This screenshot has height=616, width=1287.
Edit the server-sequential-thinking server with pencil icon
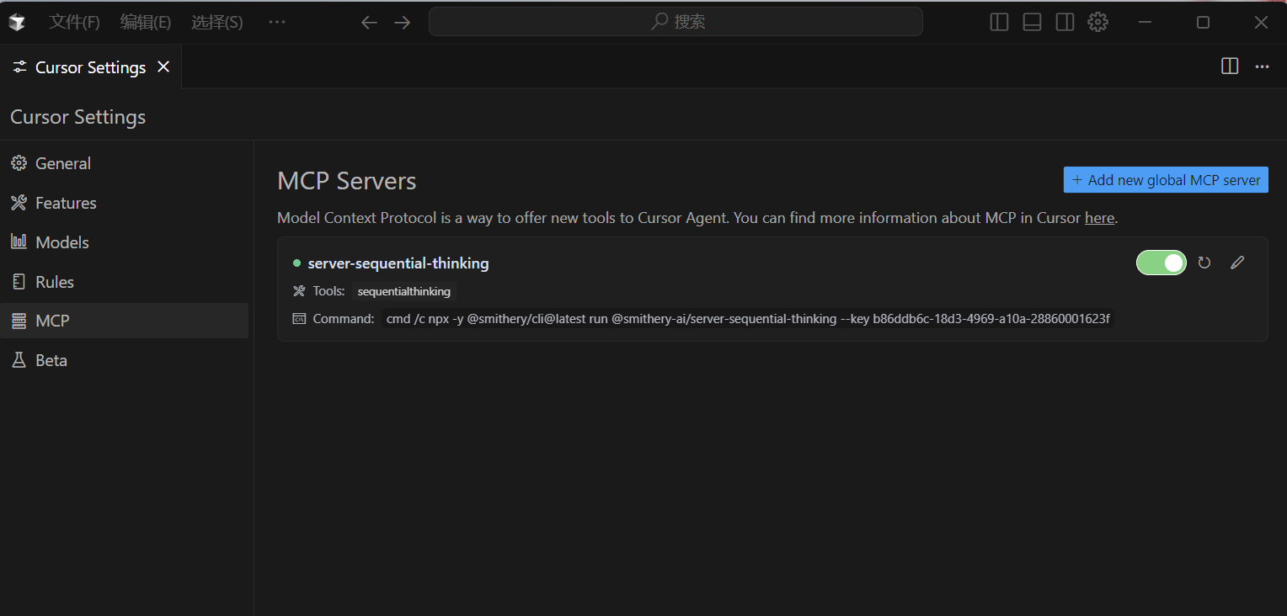click(1236, 263)
